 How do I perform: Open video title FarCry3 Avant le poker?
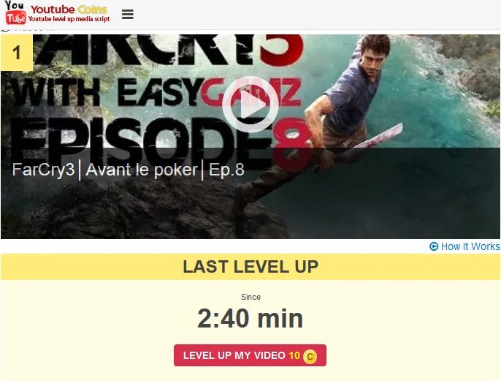click(x=128, y=170)
